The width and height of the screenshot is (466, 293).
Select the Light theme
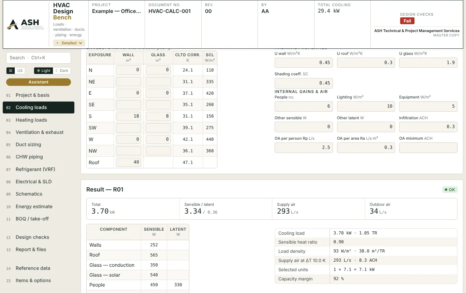pos(43,71)
